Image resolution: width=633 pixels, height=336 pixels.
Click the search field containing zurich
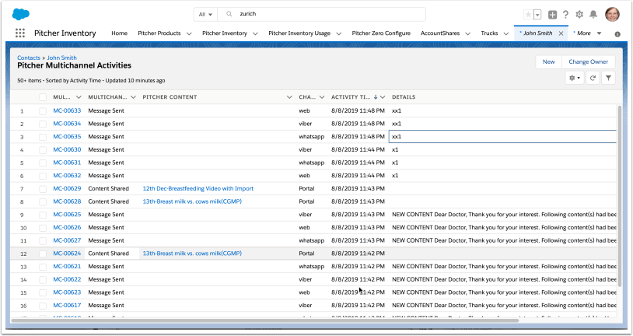(327, 14)
